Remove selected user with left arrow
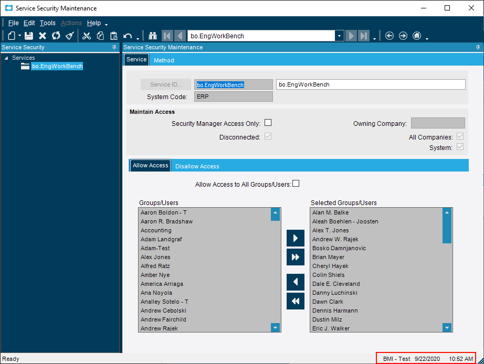This screenshot has height=364, width=484. point(296,282)
